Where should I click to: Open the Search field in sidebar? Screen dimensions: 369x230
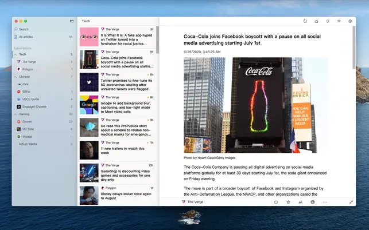pos(24,29)
